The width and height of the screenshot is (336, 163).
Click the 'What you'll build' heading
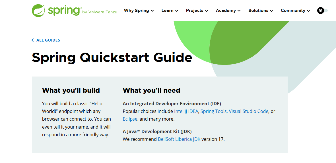(x=71, y=90)
